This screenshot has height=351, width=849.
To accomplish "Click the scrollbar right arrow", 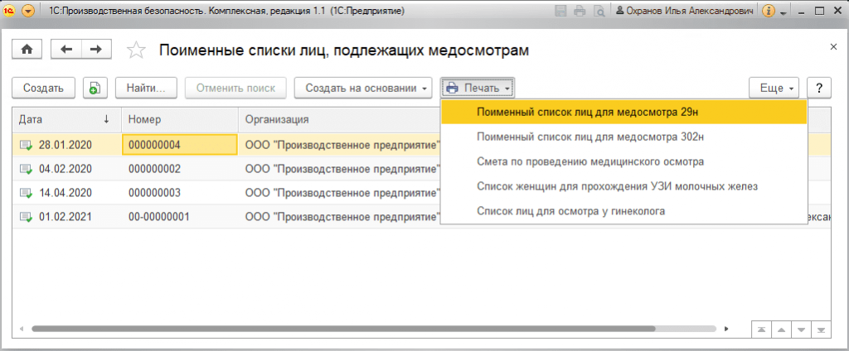I will click(x=726, y=329).
